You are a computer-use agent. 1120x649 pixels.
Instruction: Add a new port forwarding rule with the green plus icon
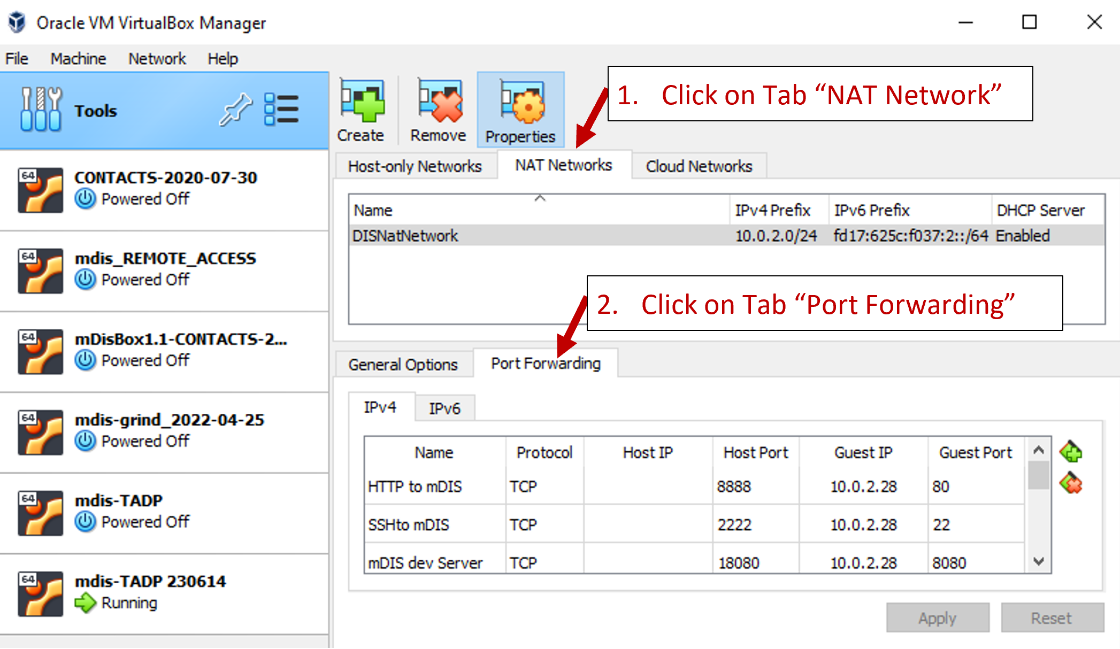[1070, 452]
